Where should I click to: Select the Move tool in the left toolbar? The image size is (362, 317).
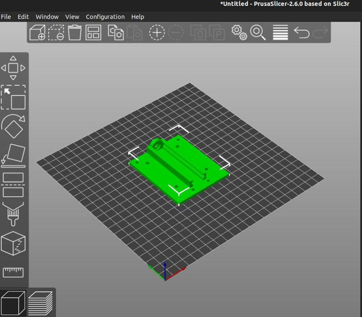coord(13,68)
